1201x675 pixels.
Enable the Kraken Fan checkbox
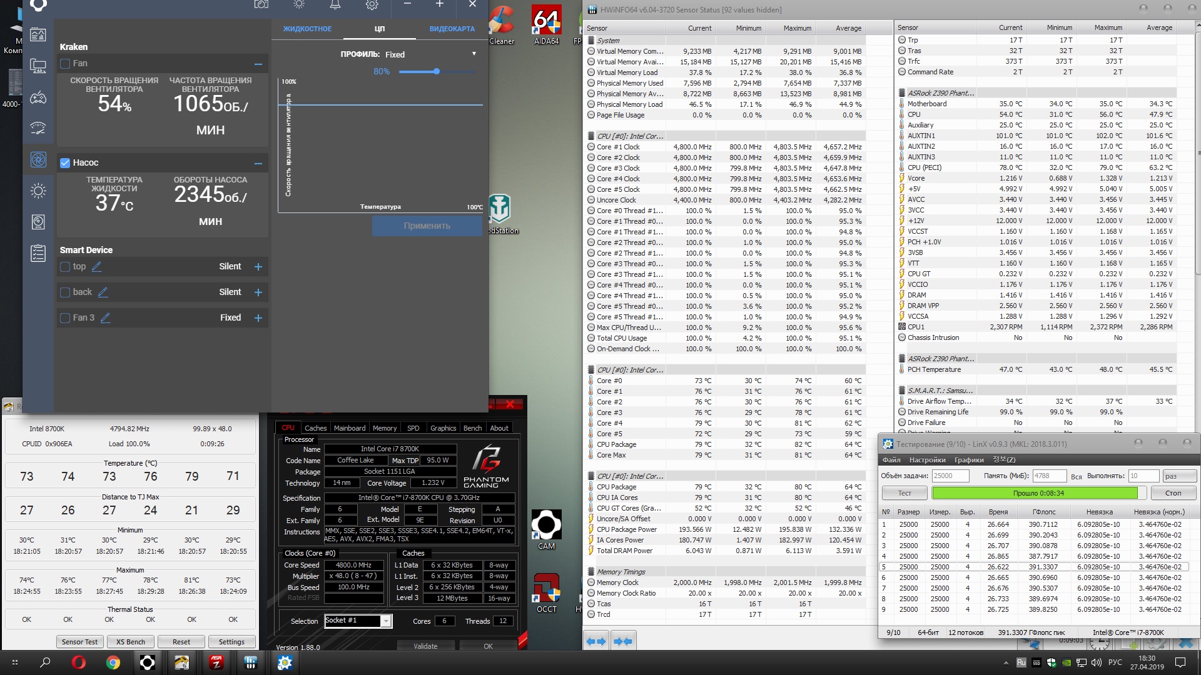click(65, 64)
